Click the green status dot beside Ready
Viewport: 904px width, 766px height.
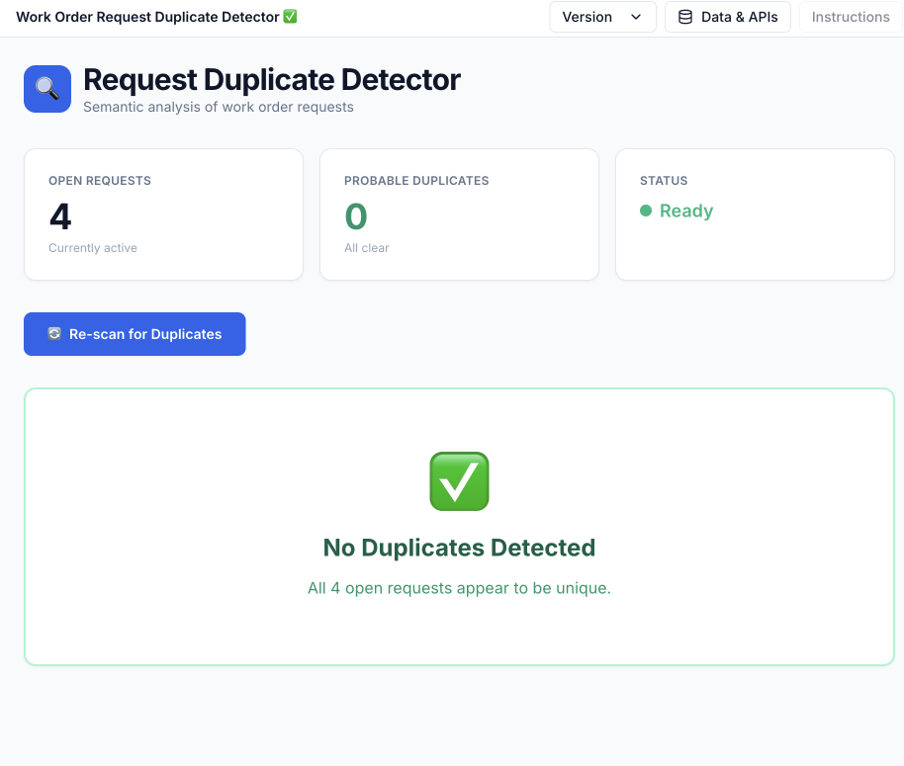(646, 211)
